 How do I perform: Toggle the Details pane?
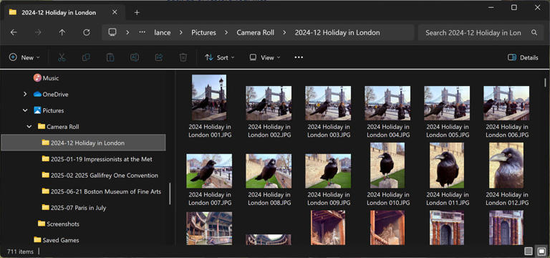pos(523,57)
